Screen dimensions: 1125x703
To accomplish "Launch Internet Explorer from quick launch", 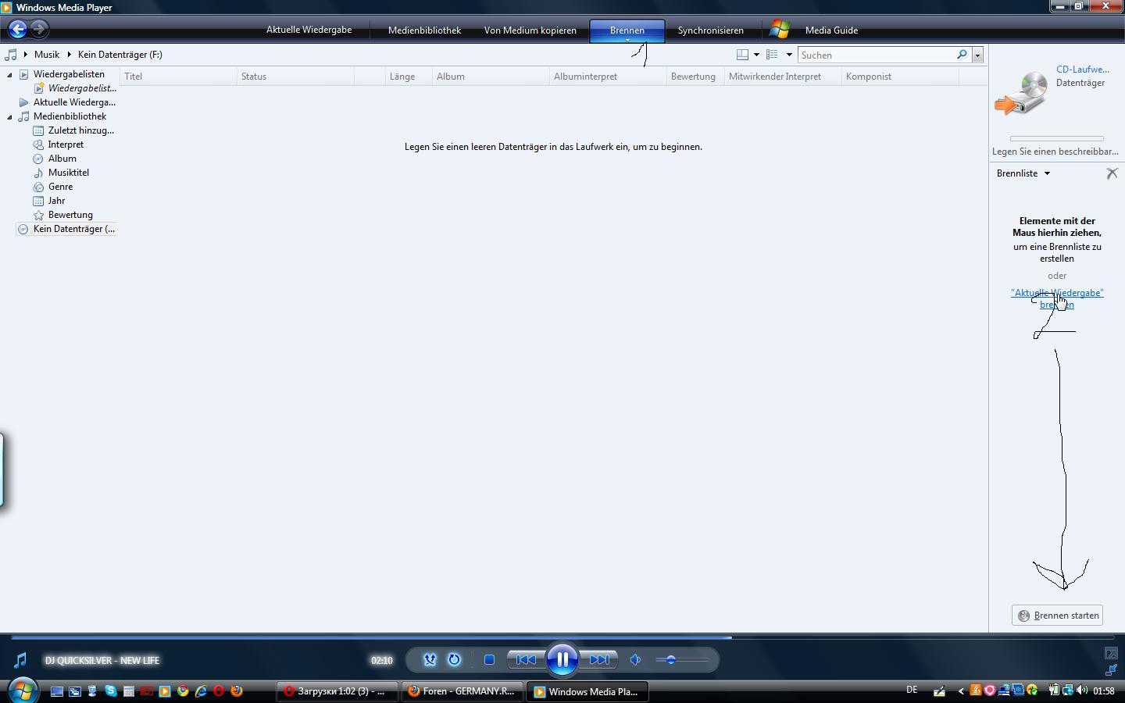I will pos(201,691).
